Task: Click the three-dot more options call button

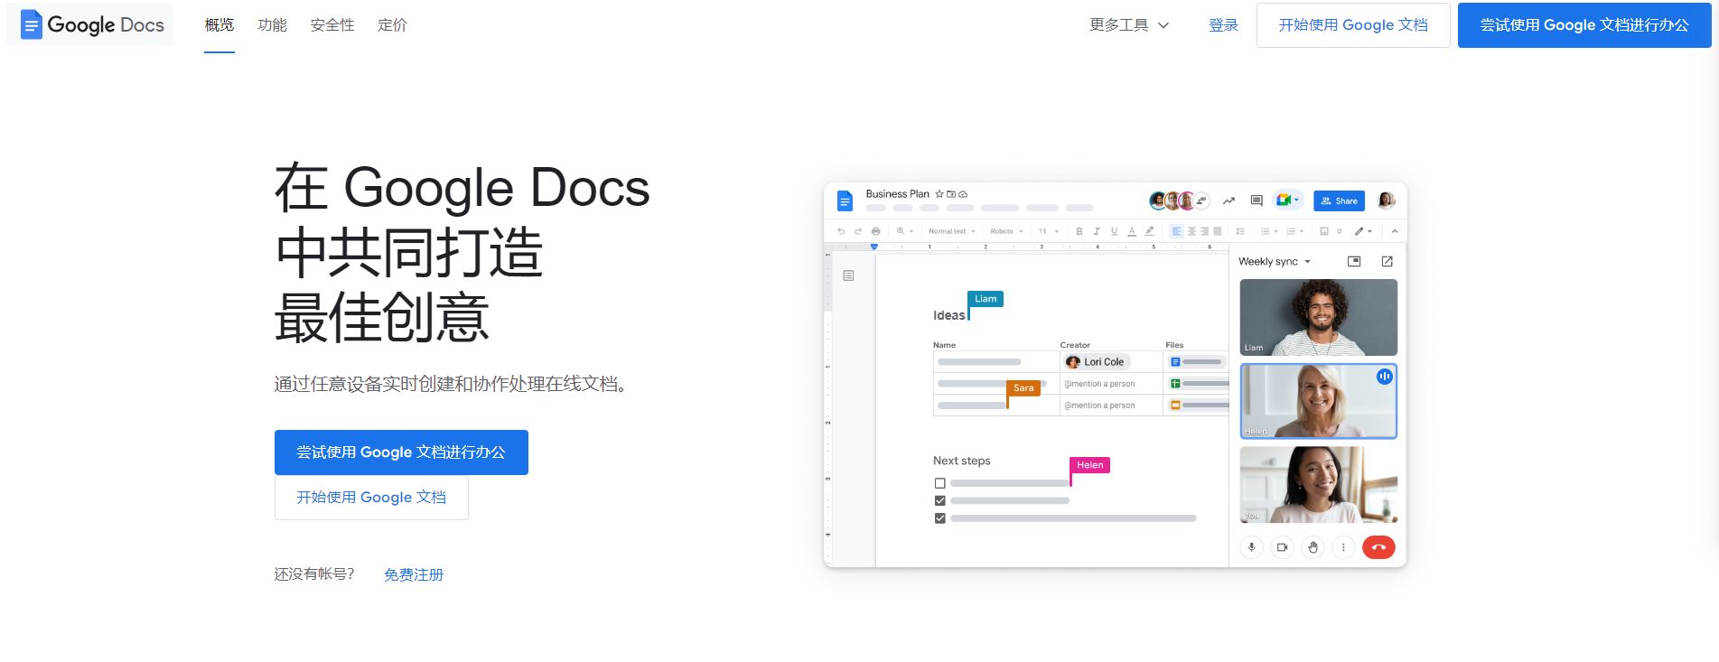Action: 1343,546
